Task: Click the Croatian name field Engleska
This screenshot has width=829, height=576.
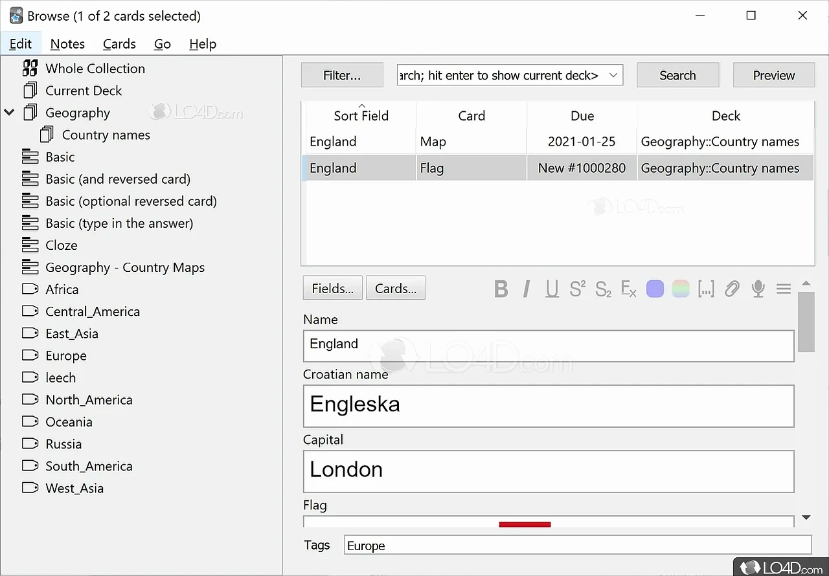Action: 549,406
